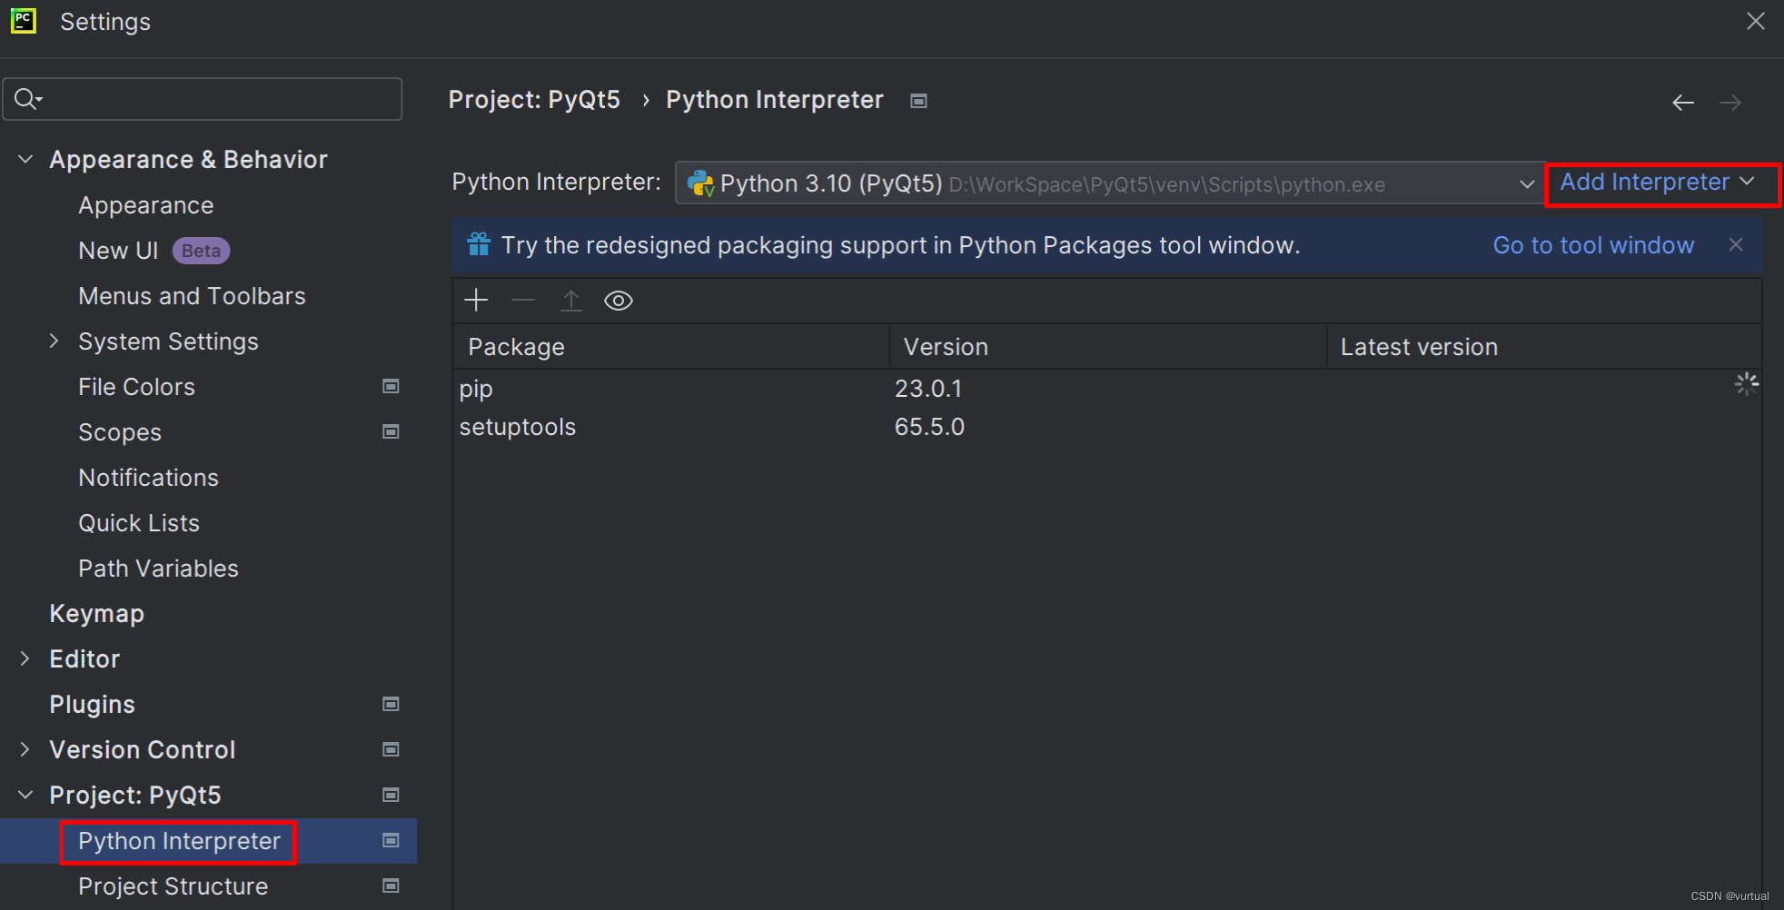The image size is (1784, 910).
Task: Open Keymap settings
Action: (96, 614)
